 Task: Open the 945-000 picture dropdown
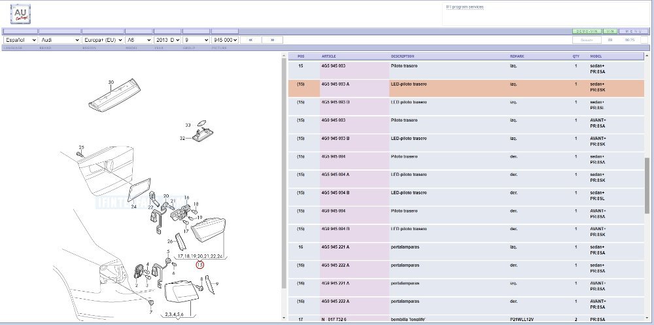coord(225,40)
